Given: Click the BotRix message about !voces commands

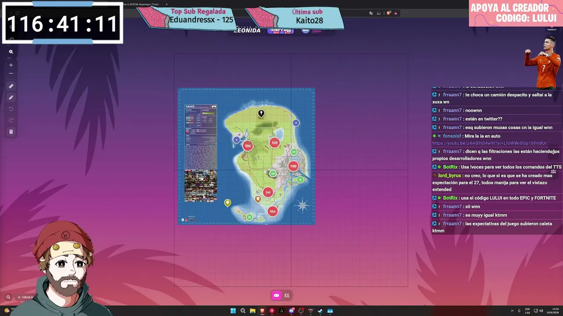Looking at the screenshot, I should pyautogui.click(x=497, y=167).
